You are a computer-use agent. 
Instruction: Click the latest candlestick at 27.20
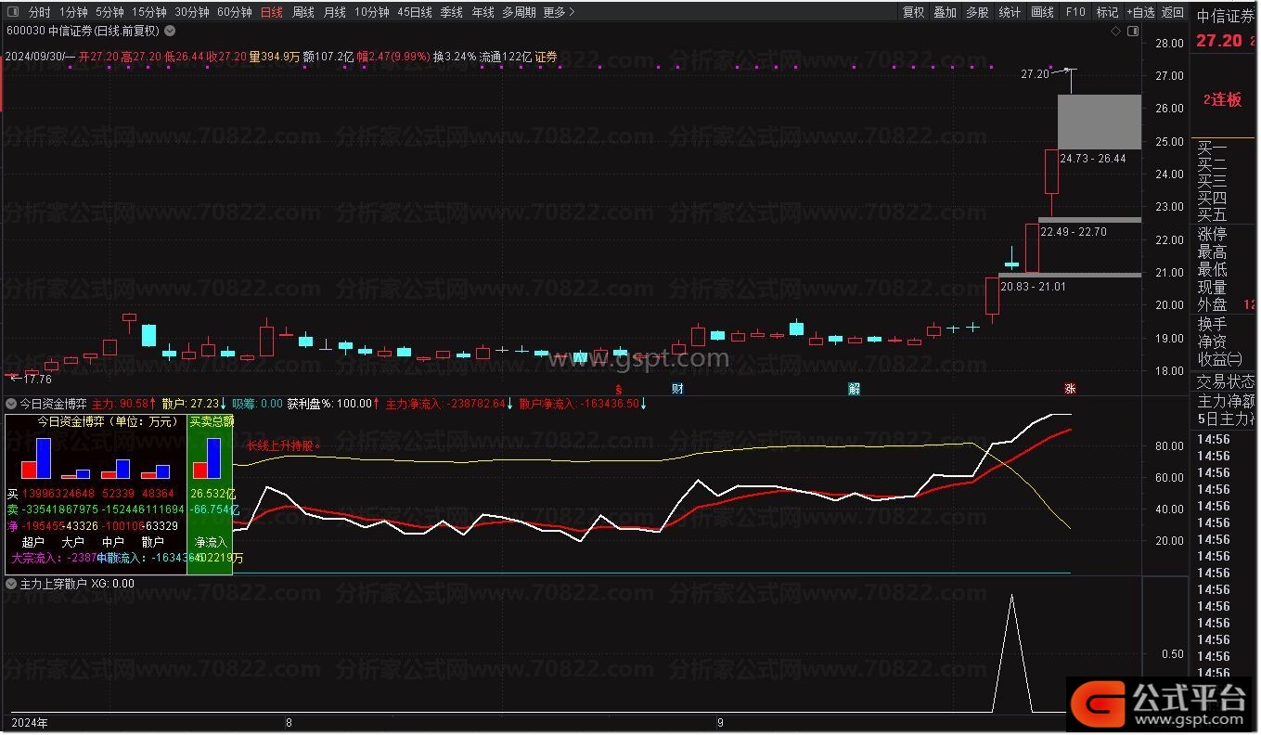pos(1071,81)
